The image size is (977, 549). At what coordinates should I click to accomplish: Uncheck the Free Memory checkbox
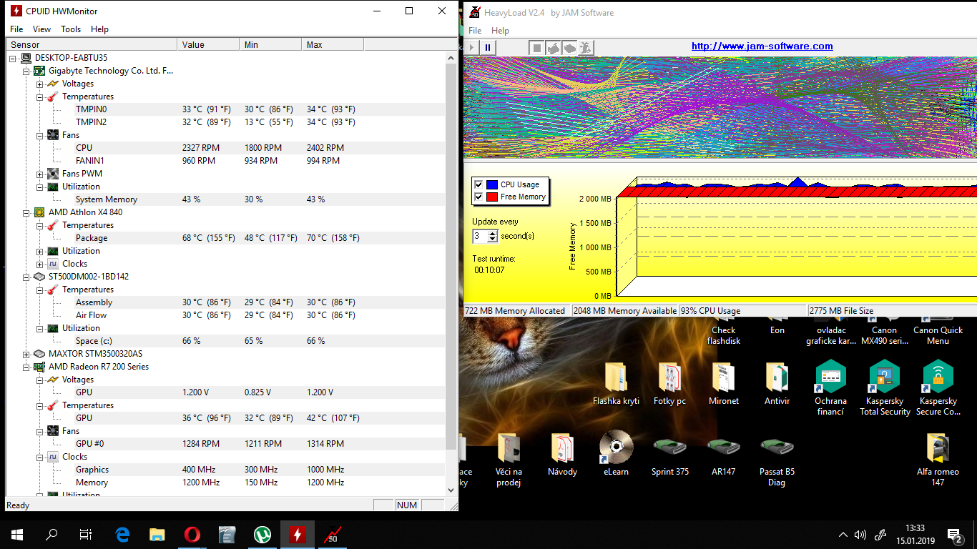click(x=478, y=197)
